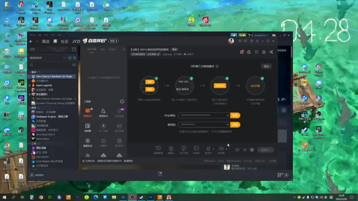Click the speaker volume icon in bottom toolbar
This screenshot has width=358, height=201.
pos(221,148)
